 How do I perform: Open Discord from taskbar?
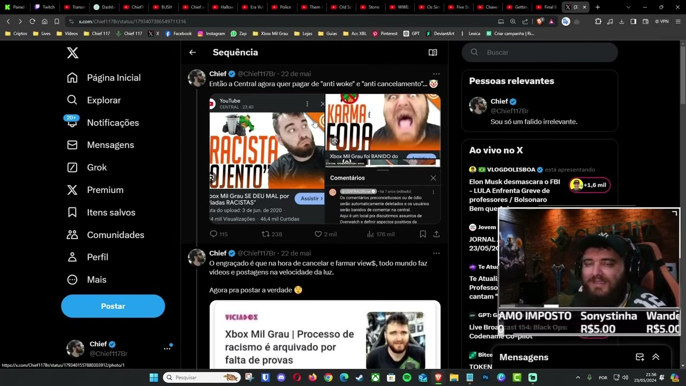point(281,377)
